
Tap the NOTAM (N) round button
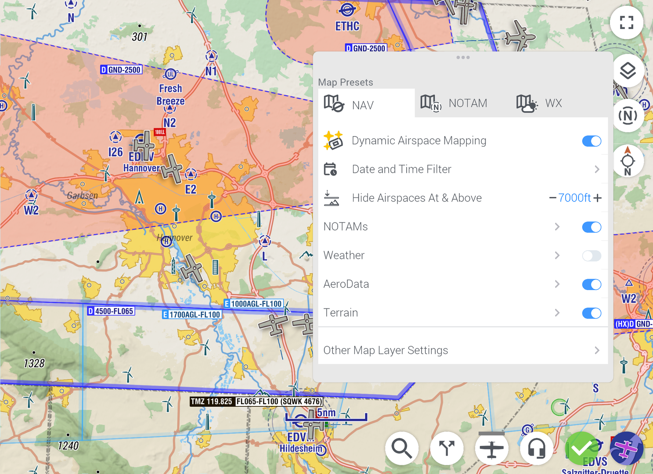tap(628, 115)
